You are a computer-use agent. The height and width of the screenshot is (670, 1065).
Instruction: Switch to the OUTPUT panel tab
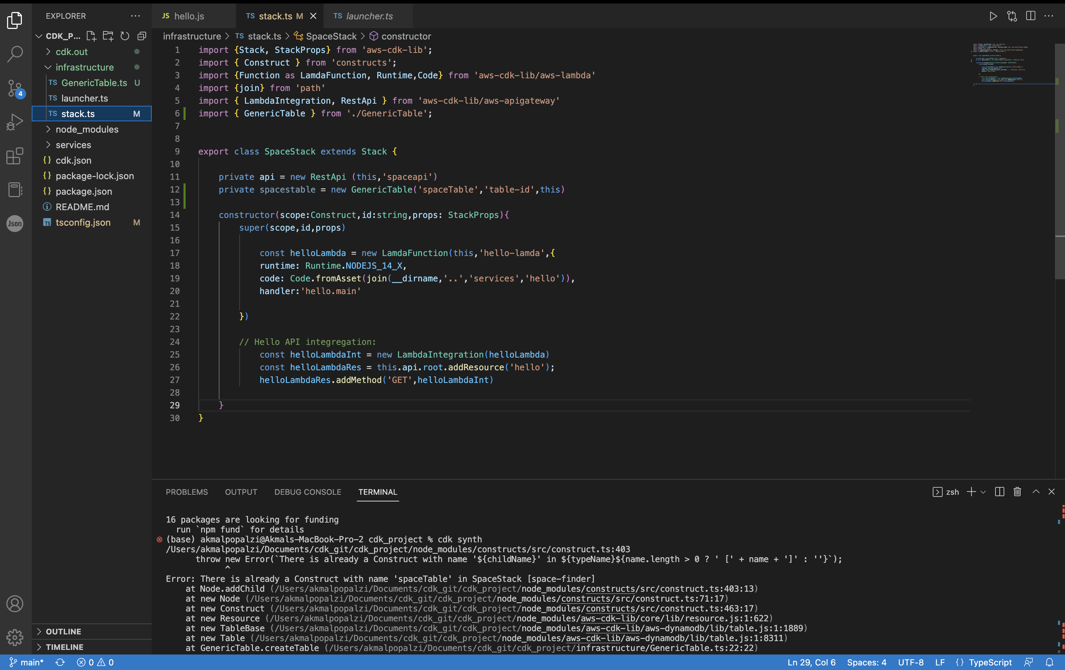point(241,492)
